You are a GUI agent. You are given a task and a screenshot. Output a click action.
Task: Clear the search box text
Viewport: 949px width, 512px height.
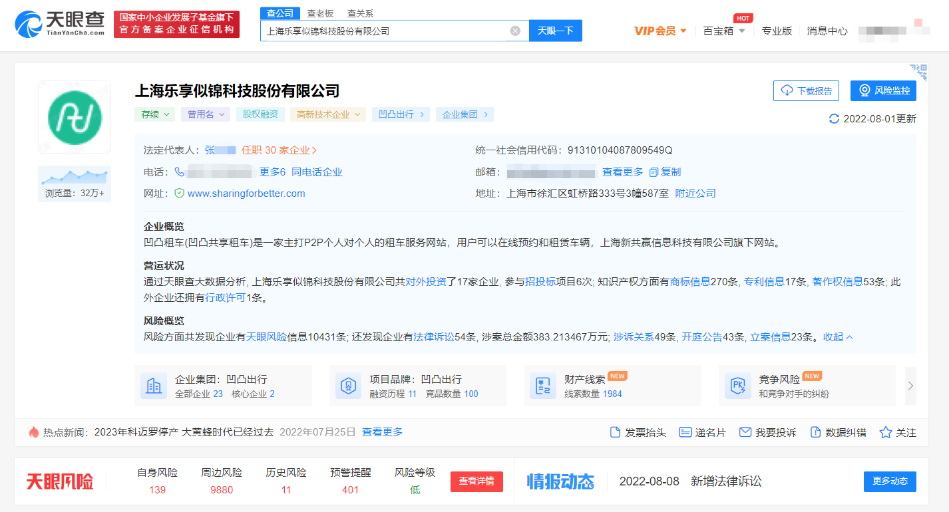515,31
